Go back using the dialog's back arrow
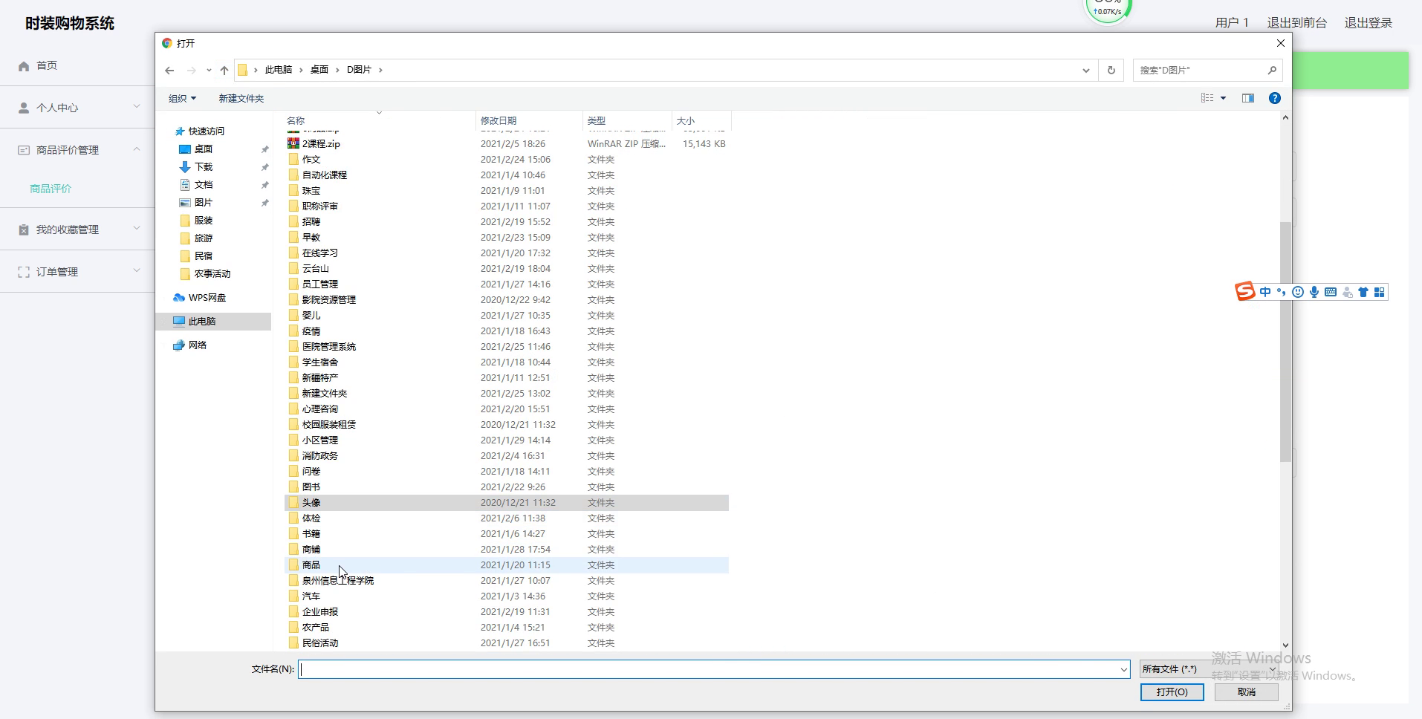The width and height of the screenshot is (1422, 719). pos(169,71)
